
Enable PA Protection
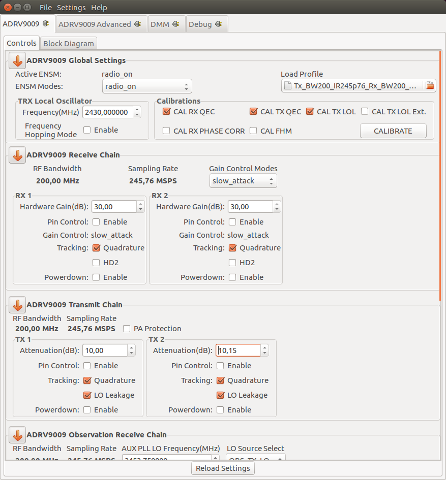coord(126,329)
